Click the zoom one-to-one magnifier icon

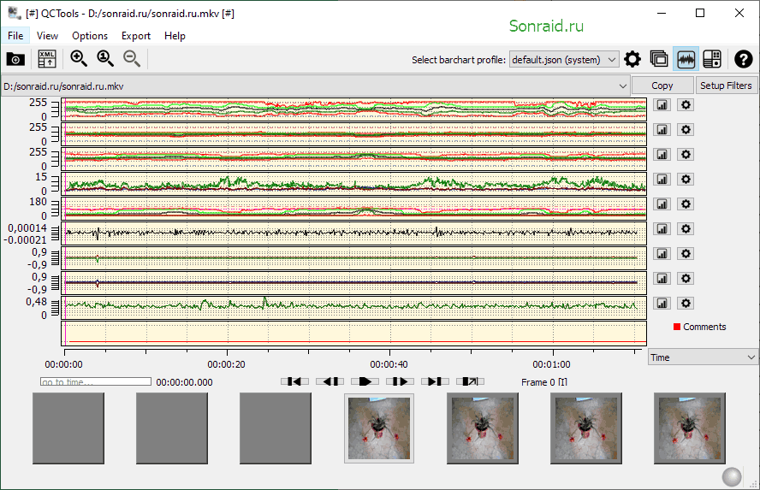(105, 59)
